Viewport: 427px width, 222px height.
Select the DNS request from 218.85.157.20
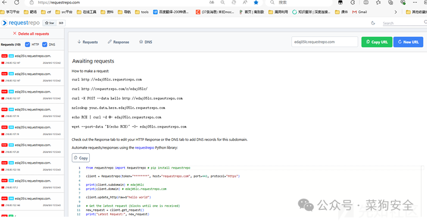click(x=32, y=148)
